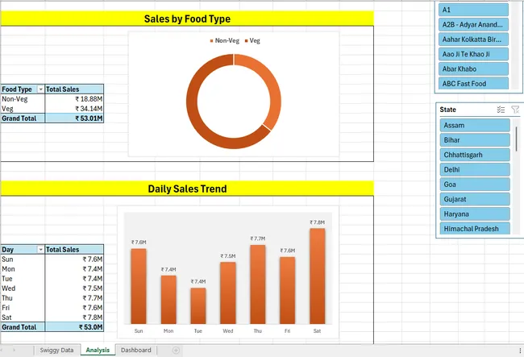Choose Gujarat in State slicer
Screen dimensions: 524x357
pyautogui.click(x=475, y=199)
